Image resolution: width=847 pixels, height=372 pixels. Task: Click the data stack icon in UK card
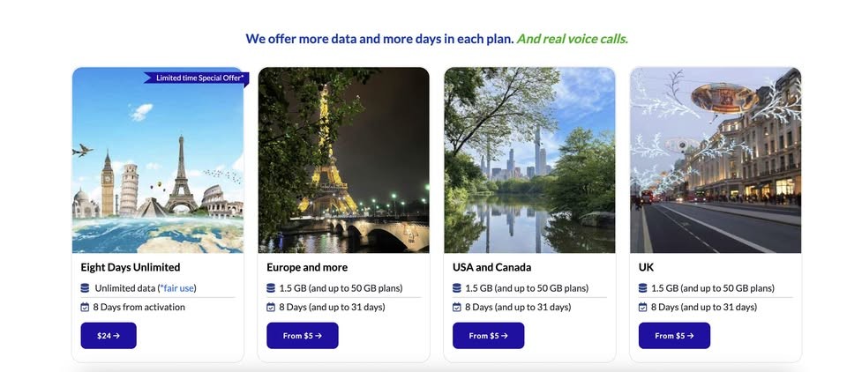pos(643,288)
